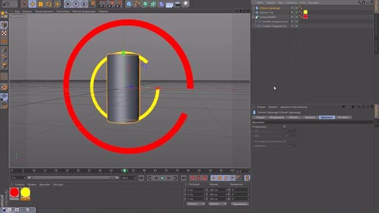Go to start of animation
This screenshot has width=379, height=213.
click(141, 178)
